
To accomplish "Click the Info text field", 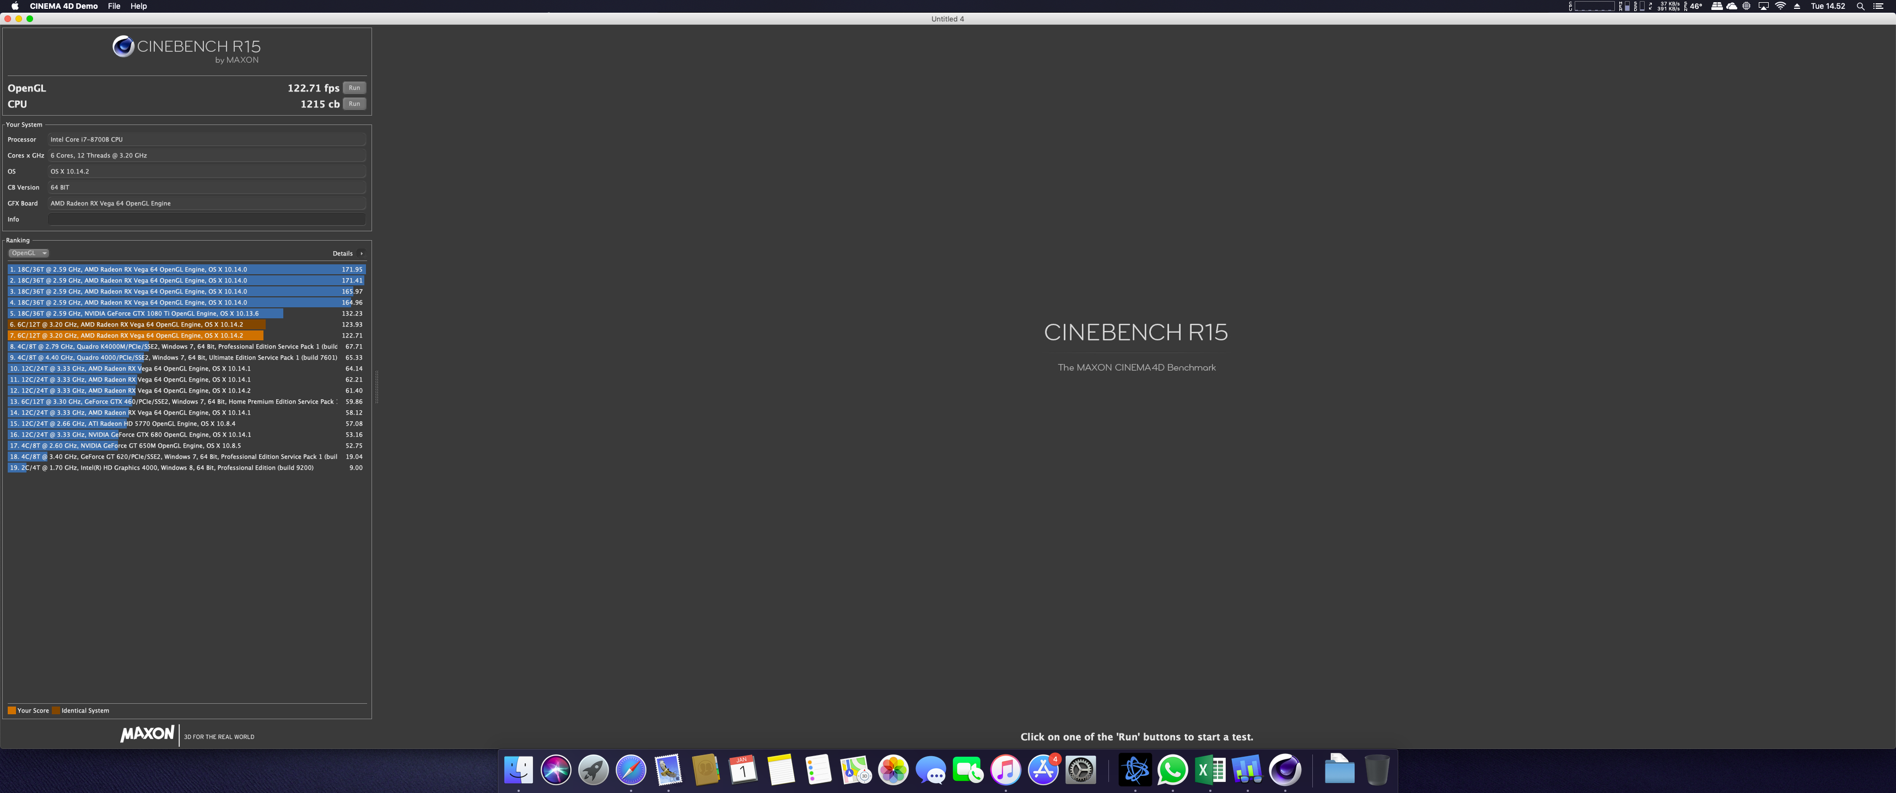I will pos(207,219).
